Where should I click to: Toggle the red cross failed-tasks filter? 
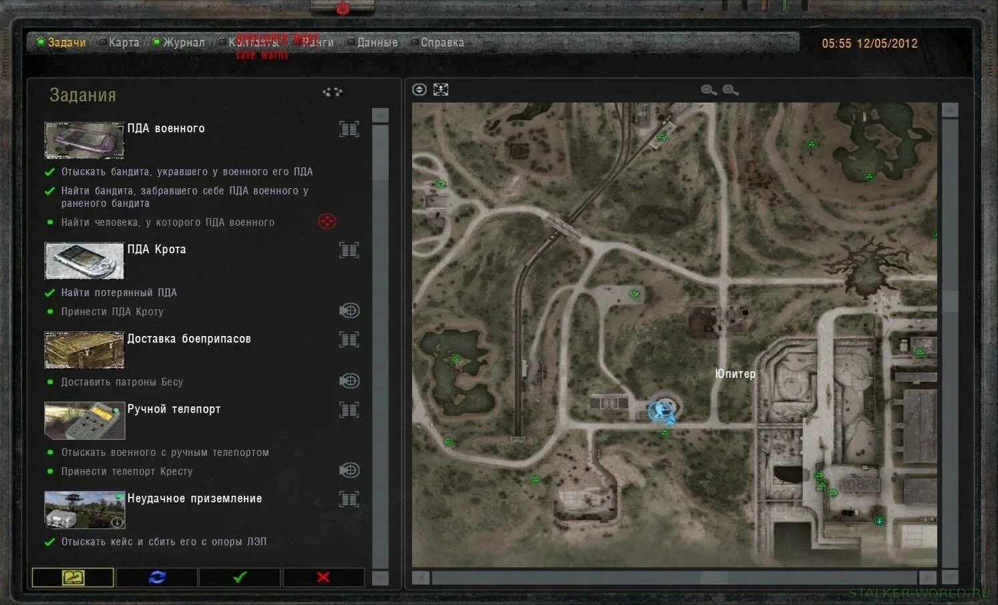323,577
